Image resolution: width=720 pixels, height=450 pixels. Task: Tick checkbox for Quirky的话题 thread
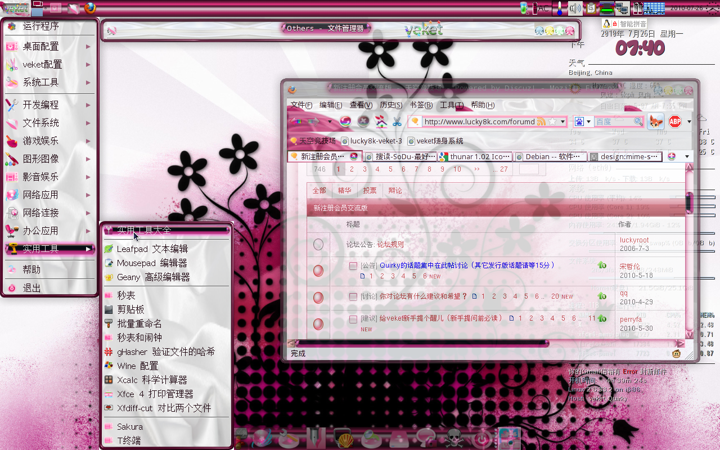(353, 265)
